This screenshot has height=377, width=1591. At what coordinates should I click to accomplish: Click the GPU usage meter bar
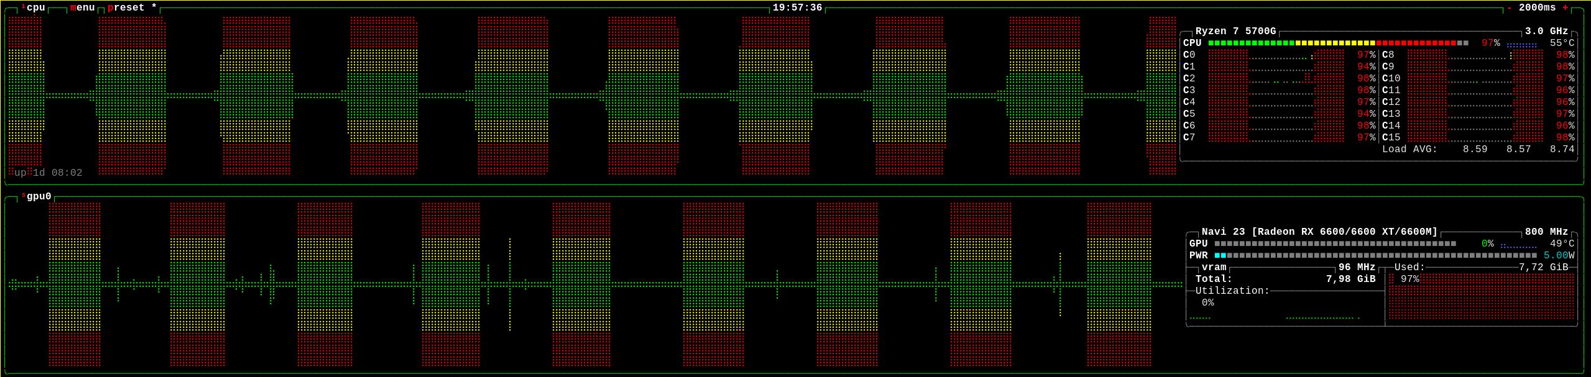pos(1335,243)
